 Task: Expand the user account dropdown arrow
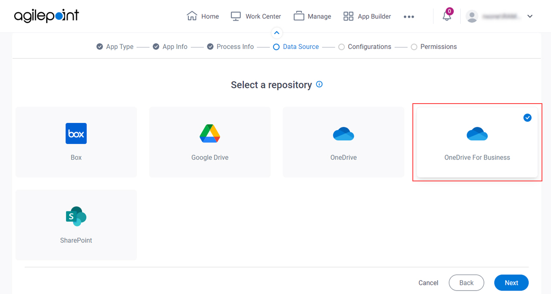[530, 16]
